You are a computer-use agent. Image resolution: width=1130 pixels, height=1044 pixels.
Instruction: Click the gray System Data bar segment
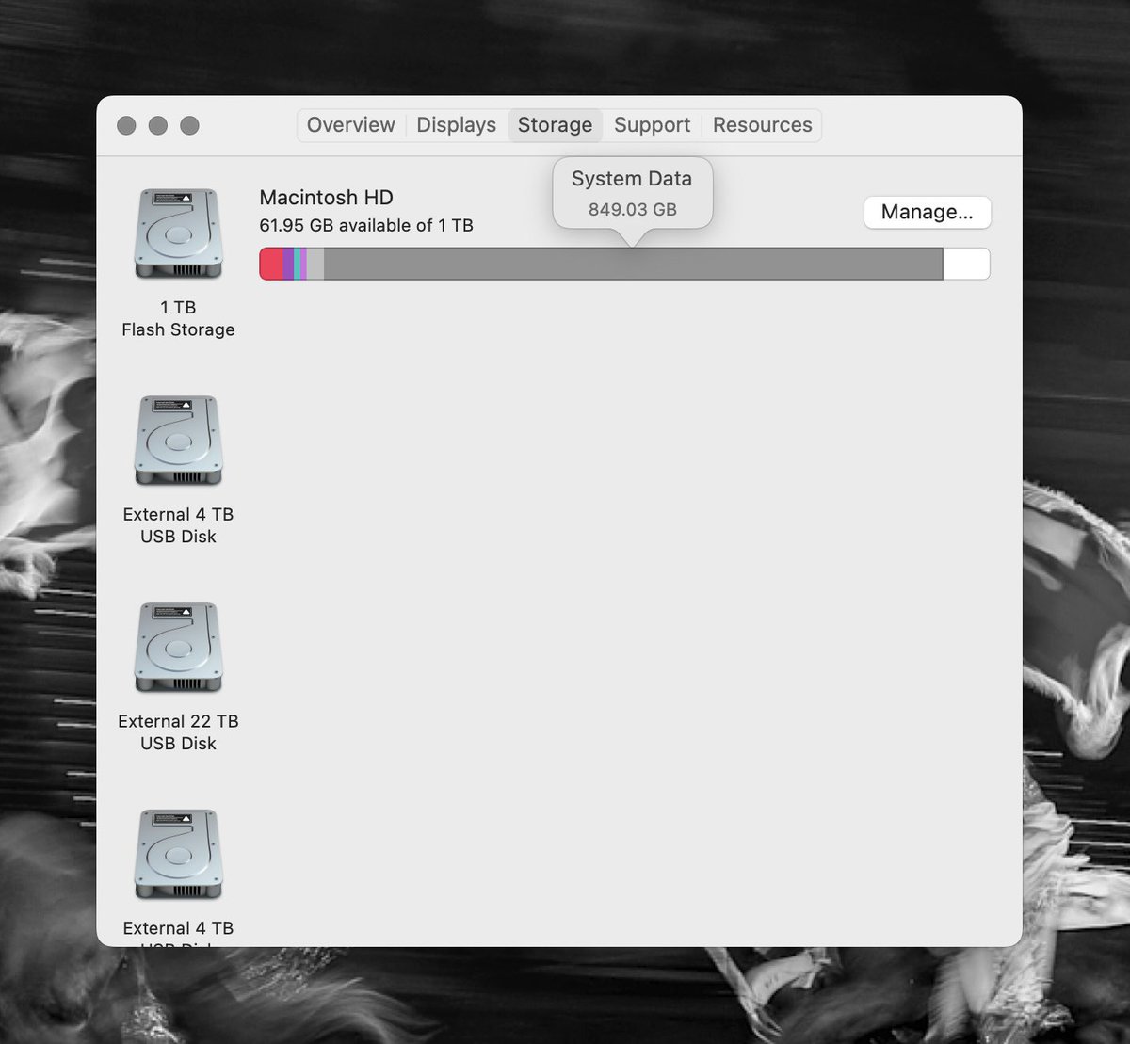[633, 264]
